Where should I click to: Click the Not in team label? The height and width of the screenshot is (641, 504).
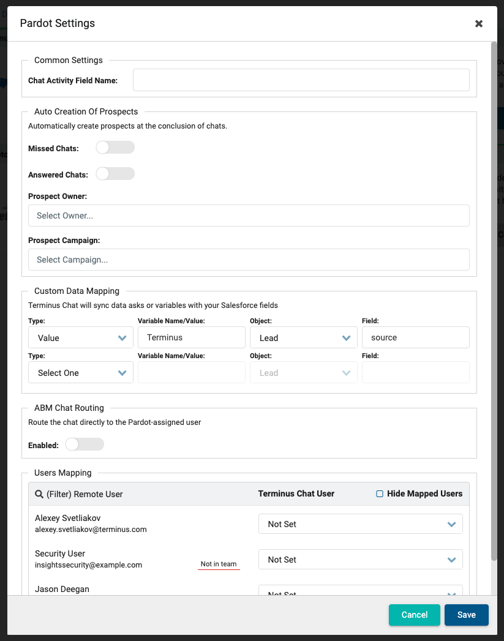pyautogui.click(x=219, y=564)
